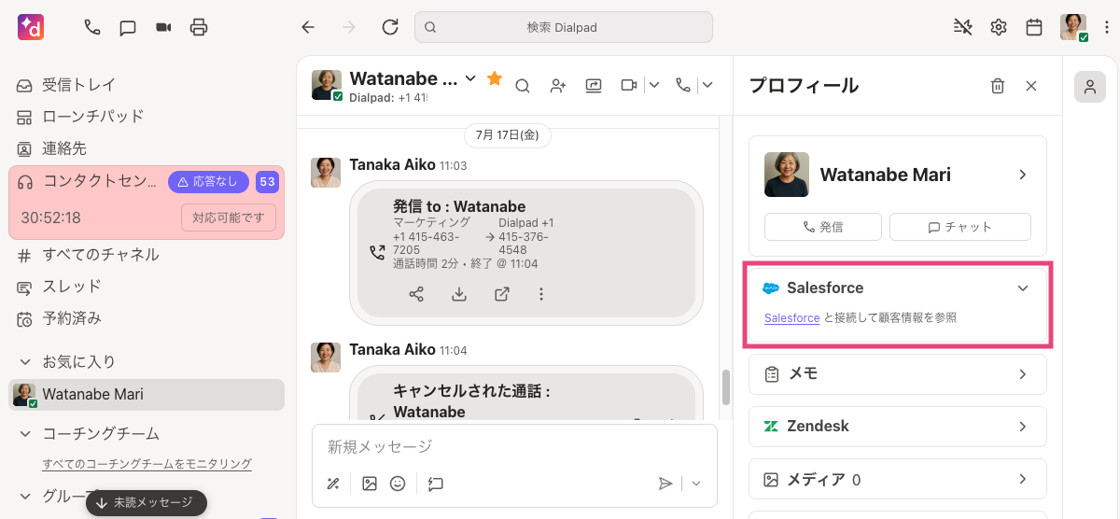Open the Salesforce connect link
Screen dimensions: 1120x519
pyautogui.click(x=791, y=318)
